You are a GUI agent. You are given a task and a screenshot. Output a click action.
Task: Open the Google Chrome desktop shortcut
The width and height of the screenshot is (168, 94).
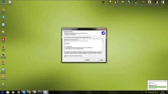[3, 11]
